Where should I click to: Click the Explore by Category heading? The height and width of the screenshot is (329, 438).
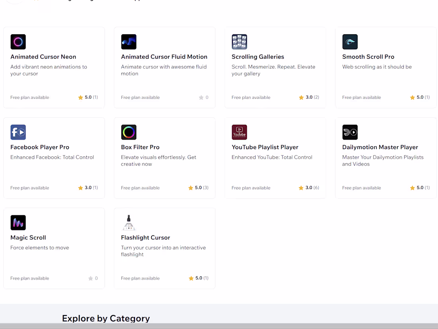(x=106, y=318)
